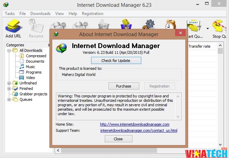The height and width of the screenshot is (158, 229).
Task: Click the All Downloads folder icon
Action: coord(15,50)
